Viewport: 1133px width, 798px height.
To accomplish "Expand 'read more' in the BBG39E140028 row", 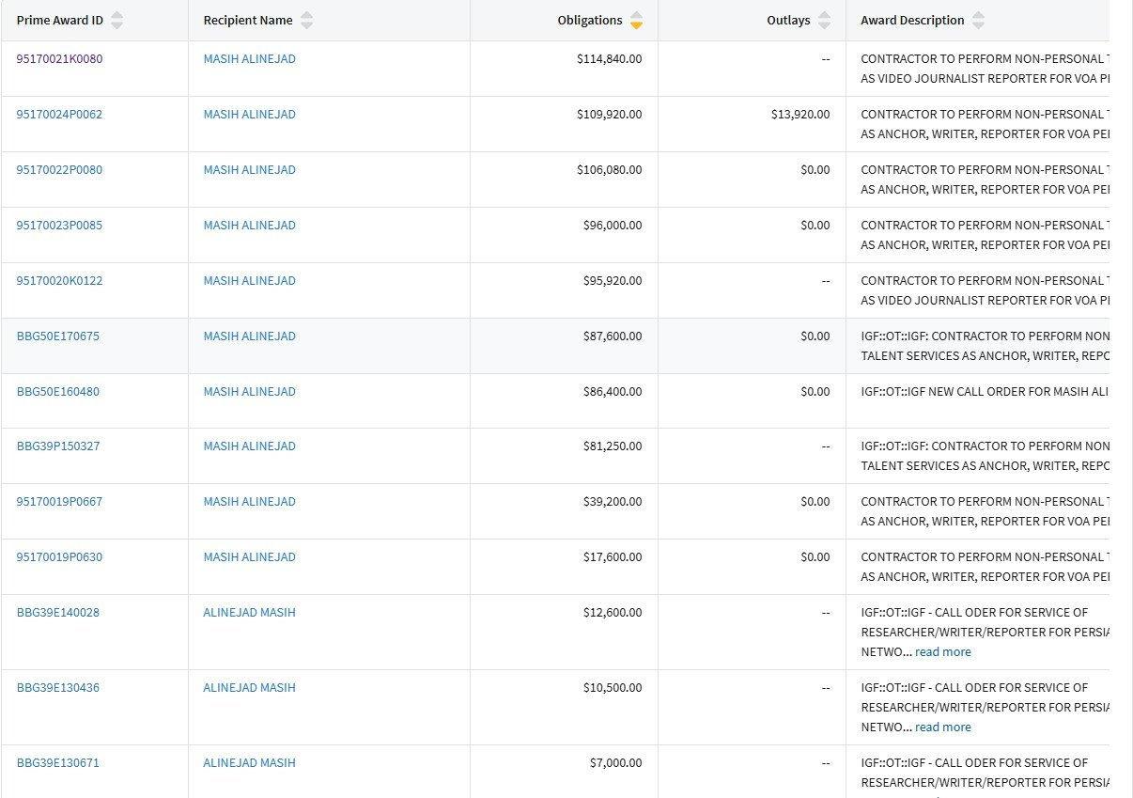I will [942, 652].
